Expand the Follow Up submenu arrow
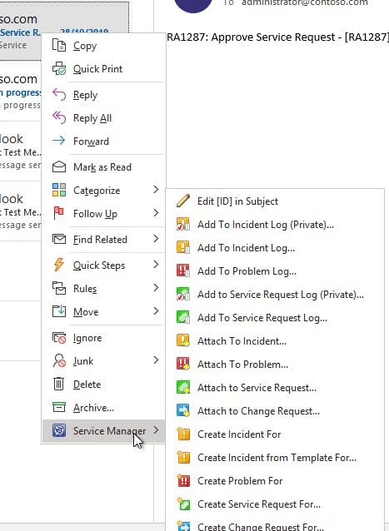Screen dimensions: 389x531 point(156,213)
